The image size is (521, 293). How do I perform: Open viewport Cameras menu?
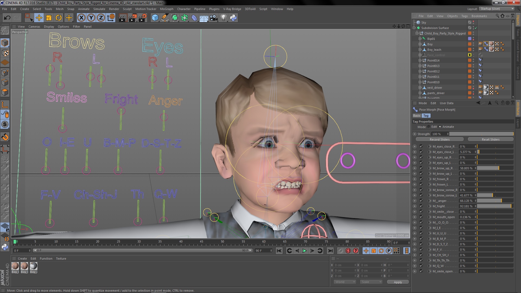34,27
